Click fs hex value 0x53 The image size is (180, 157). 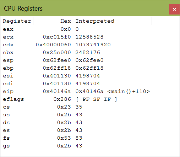[64, 138]
